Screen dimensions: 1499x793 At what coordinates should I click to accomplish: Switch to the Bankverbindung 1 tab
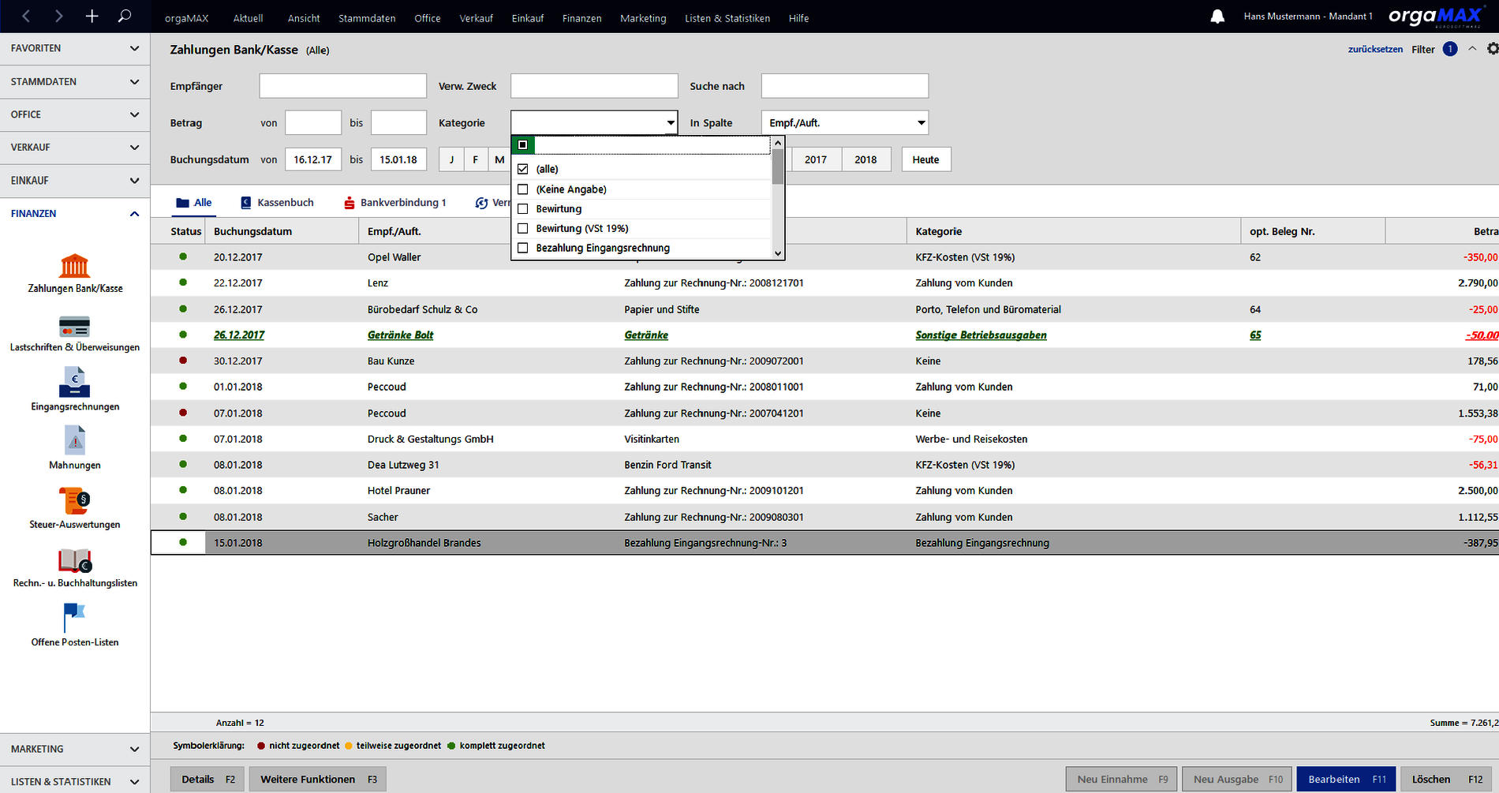click(x=394, y=203)
